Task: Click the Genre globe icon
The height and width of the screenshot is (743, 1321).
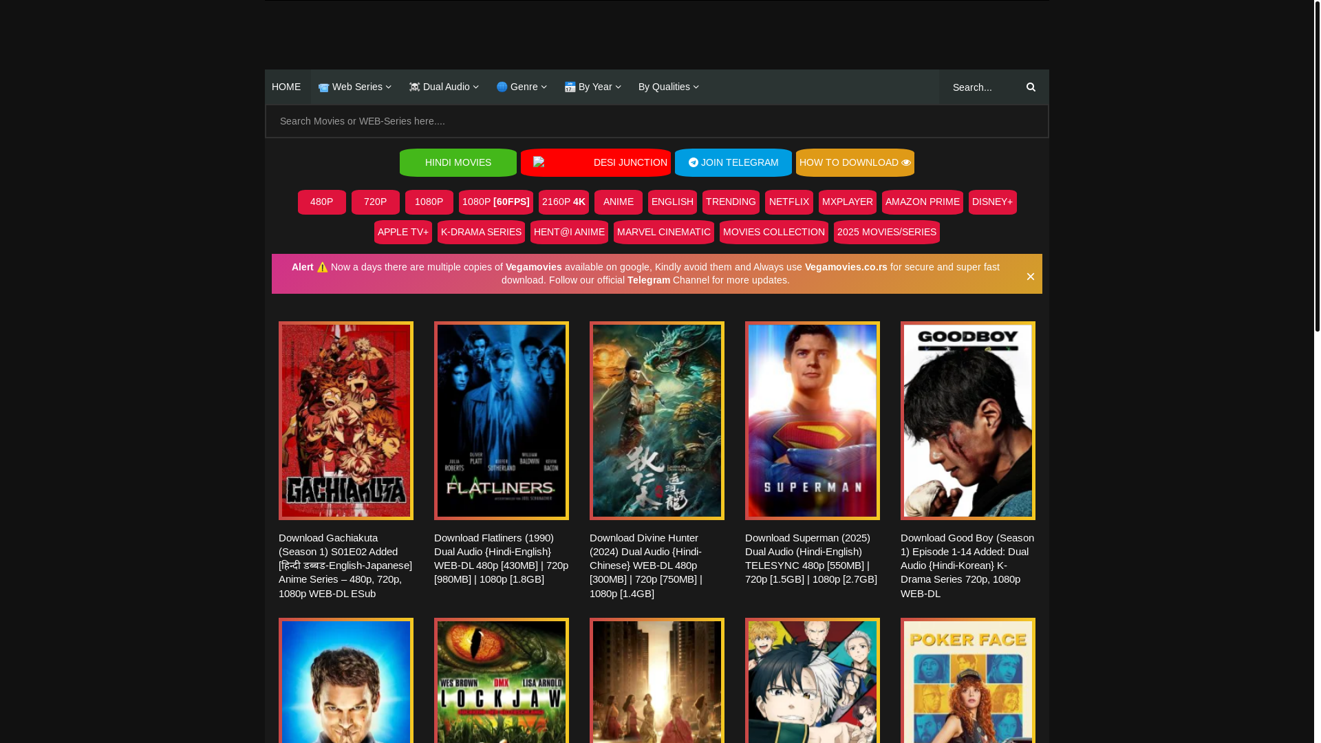Action: tap(502, 87)
